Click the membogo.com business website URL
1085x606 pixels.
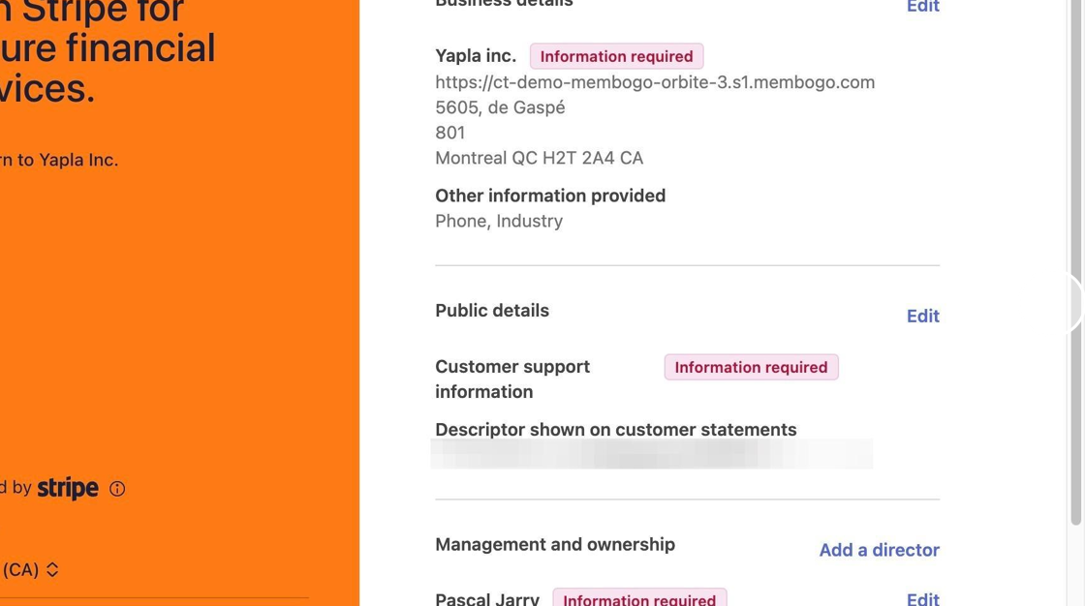coord(655,82)
